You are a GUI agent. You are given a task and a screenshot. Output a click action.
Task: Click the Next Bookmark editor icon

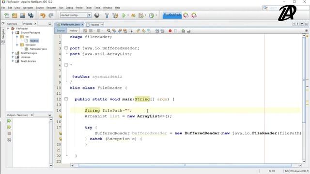click(144, 31)
